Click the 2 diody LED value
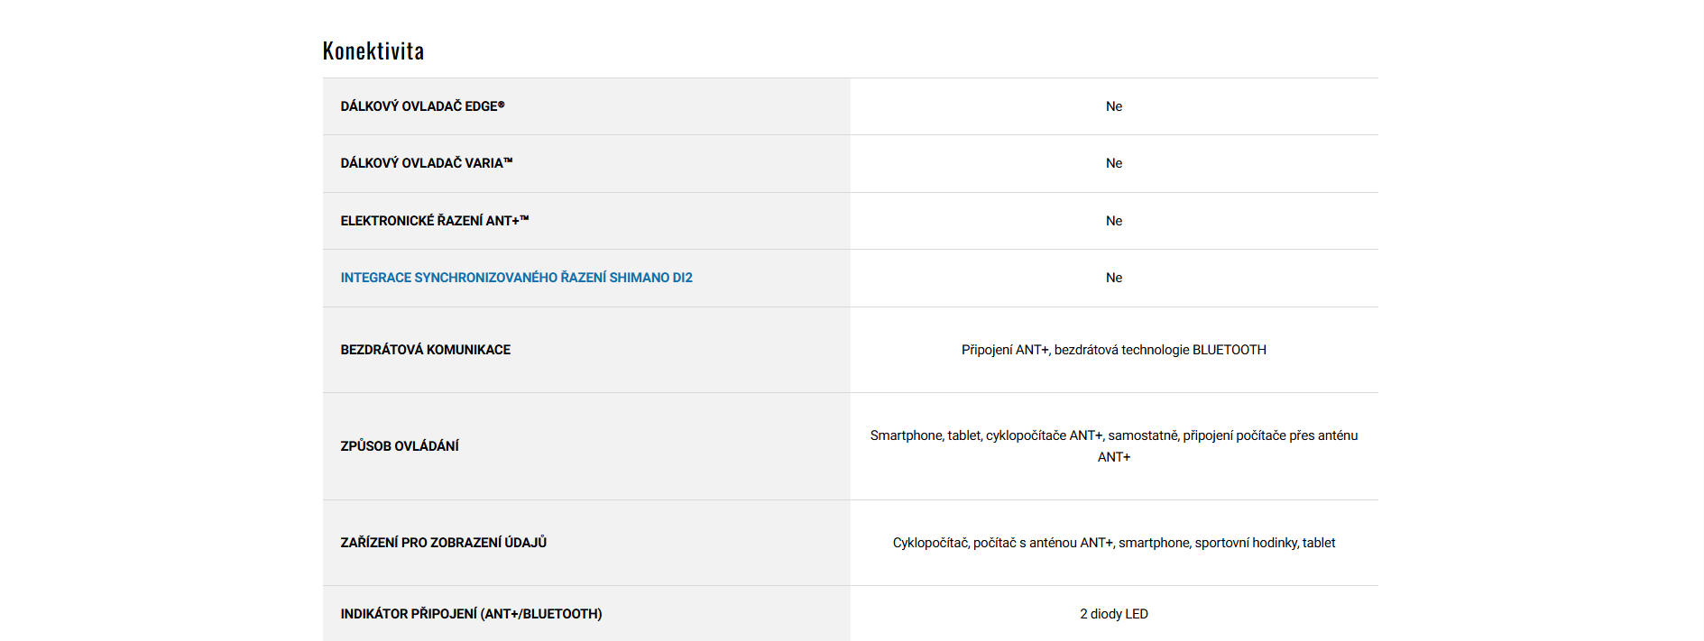 [x=1113, y=614]
